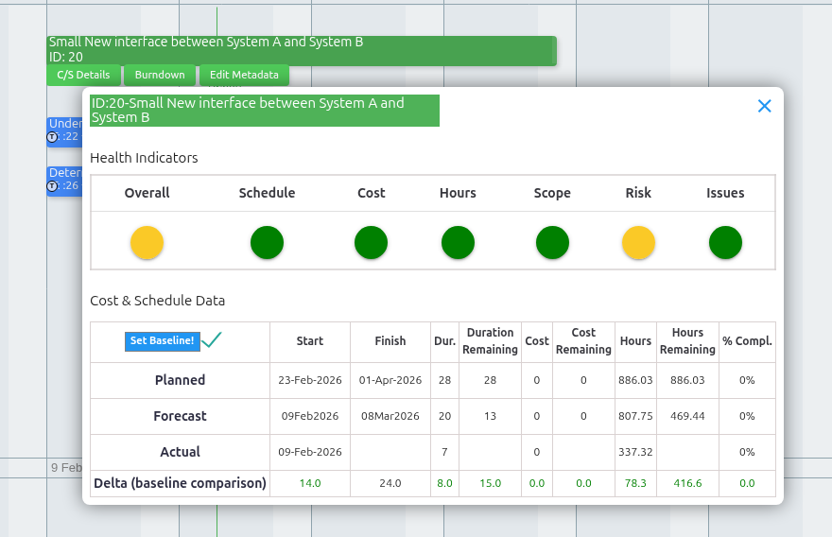Click the Health Indicators heading
Image resolution: width=832 pixels, height=537 pixels.
(x=144, y=158)
